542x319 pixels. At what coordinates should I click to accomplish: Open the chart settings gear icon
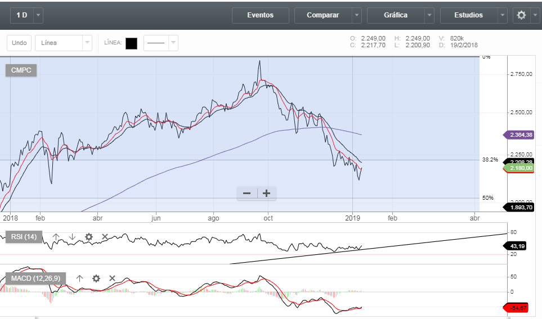click(x=521, y=15)
